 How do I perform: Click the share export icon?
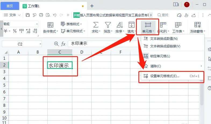coord(194,15)
